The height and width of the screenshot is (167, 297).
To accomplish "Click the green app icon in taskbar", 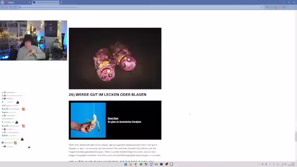I will click(141, 164).
